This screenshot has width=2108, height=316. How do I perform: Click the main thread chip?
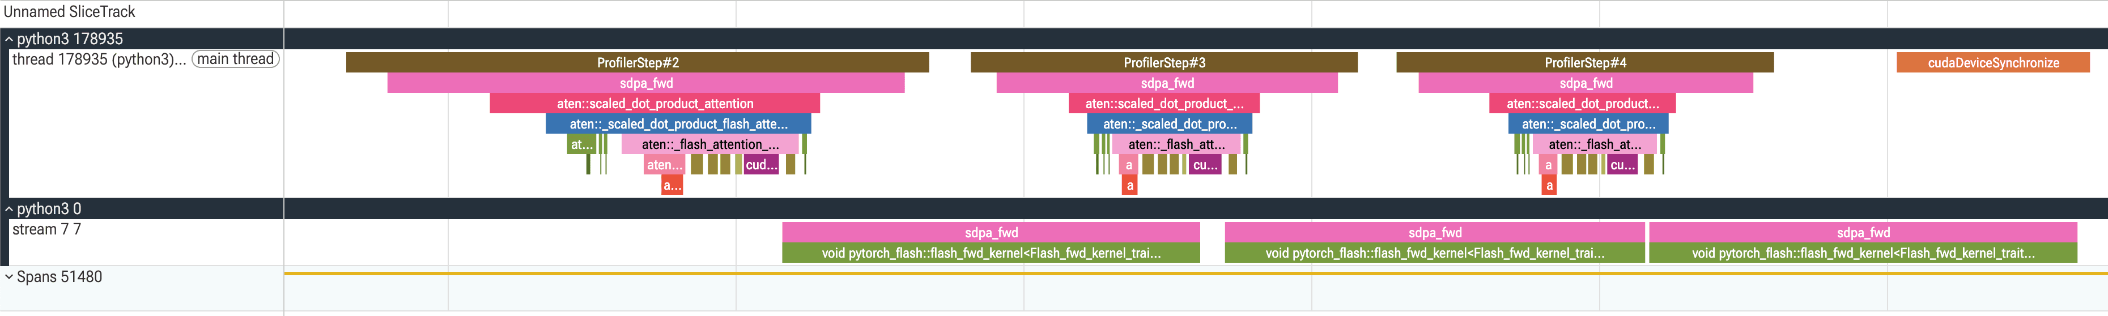pyautogui.click(x=236, y=59)
